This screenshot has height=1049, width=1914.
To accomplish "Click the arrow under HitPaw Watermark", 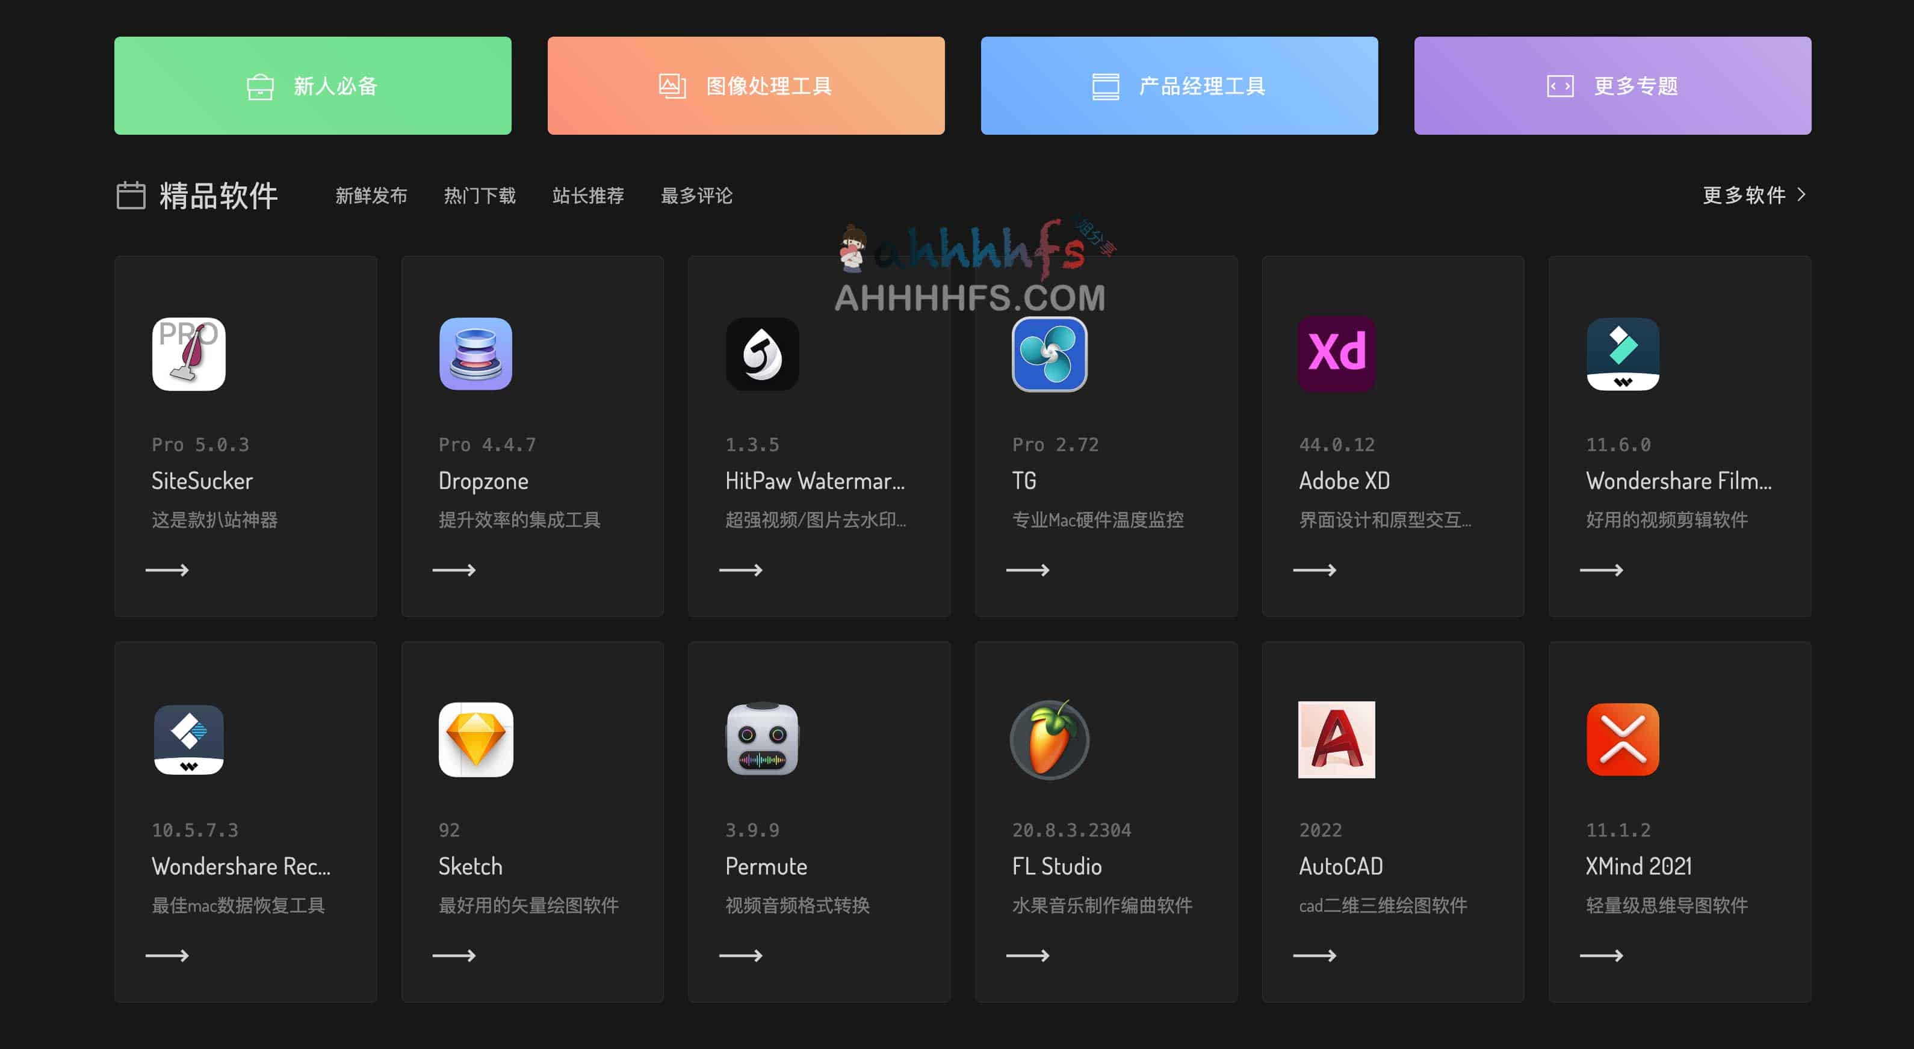I will [741, 570].
